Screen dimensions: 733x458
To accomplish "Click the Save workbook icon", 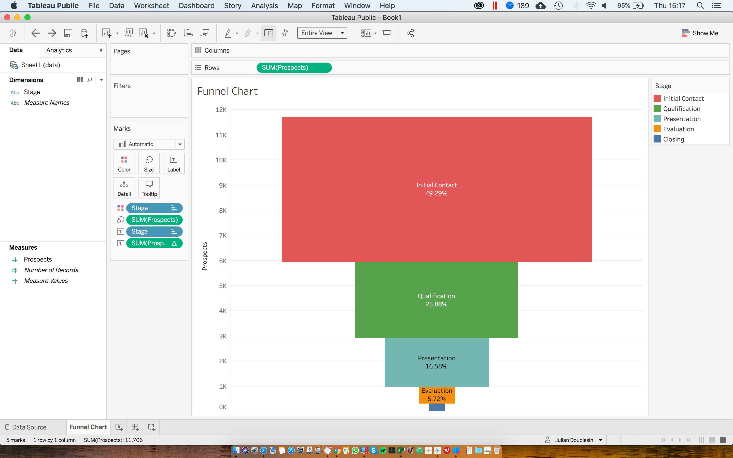I will pyautogui.click(x=68, y=33).
